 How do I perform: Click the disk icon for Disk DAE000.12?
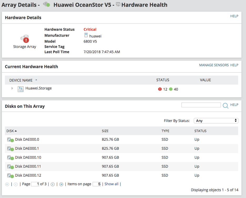point(11,176)
